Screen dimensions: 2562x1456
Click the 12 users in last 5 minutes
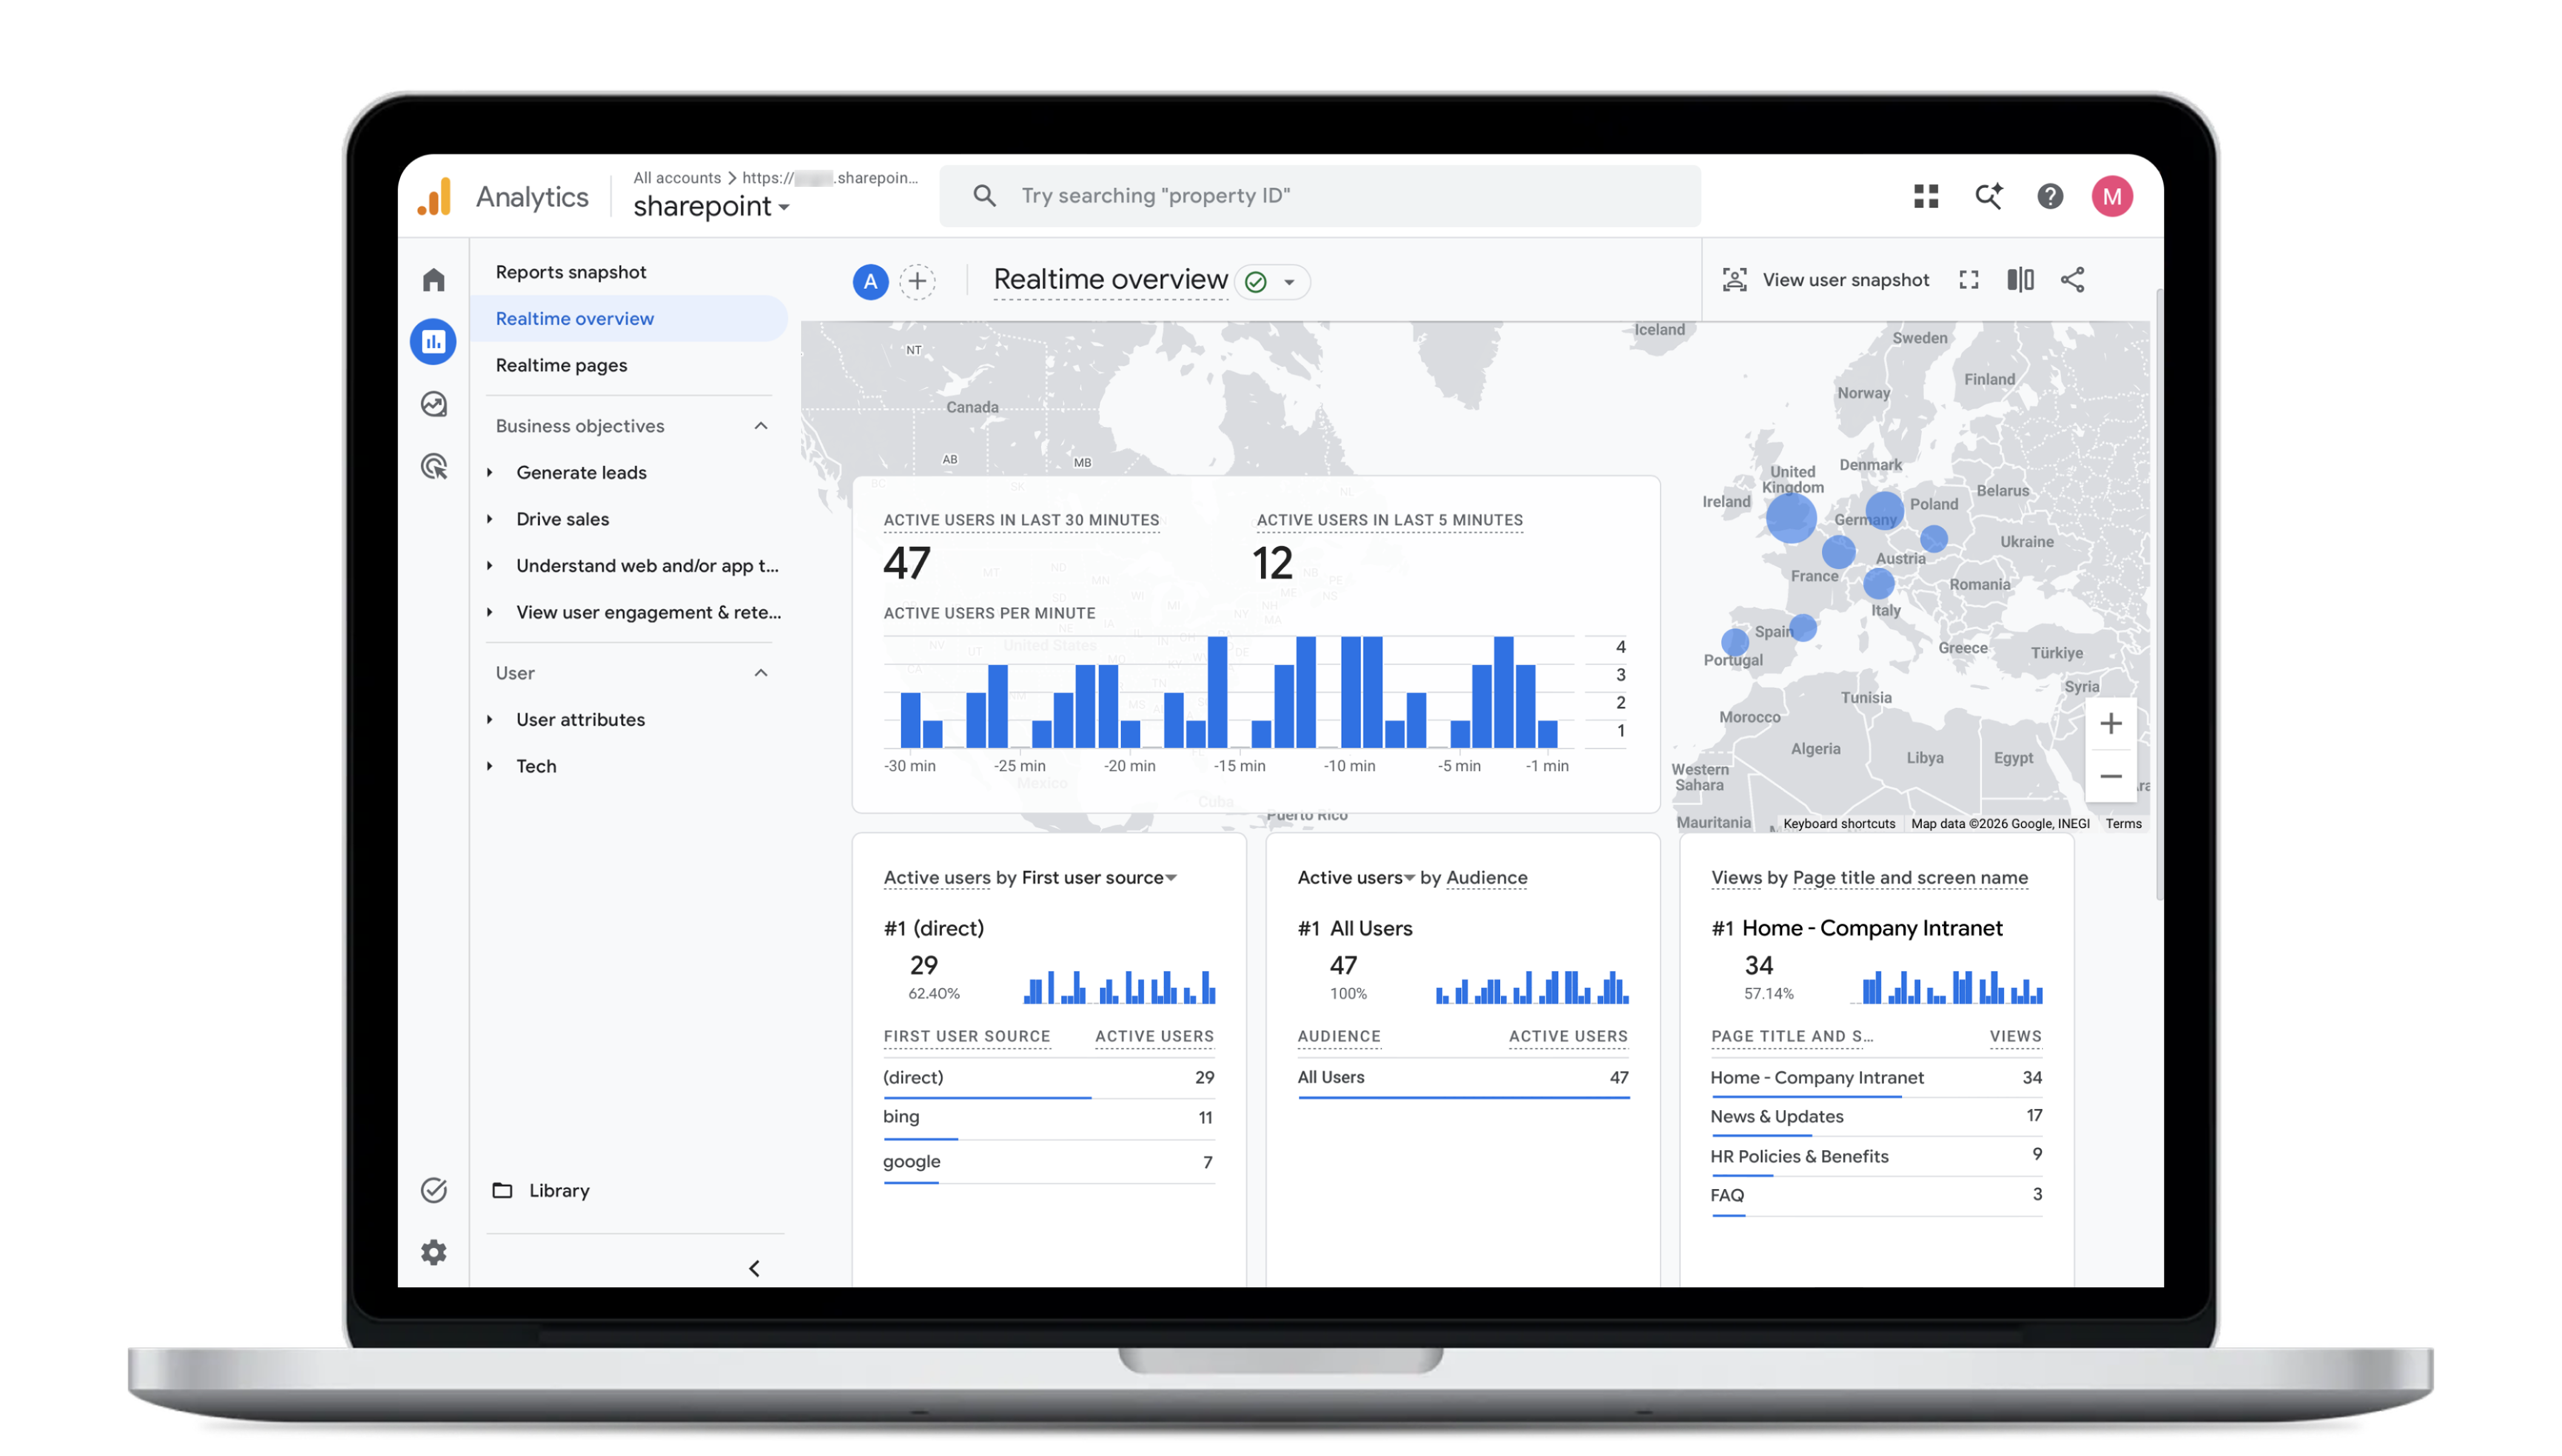(x=1273, y=563)
